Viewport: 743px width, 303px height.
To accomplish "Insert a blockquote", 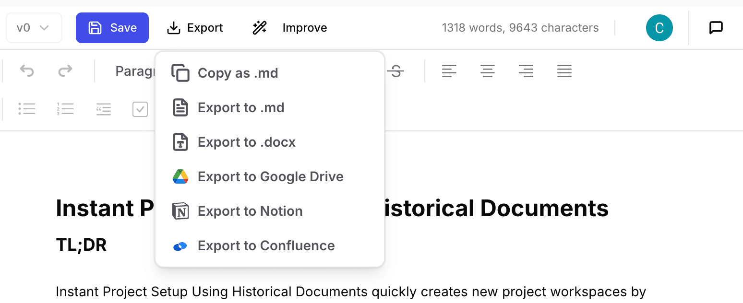I will [x=104, y=109].
